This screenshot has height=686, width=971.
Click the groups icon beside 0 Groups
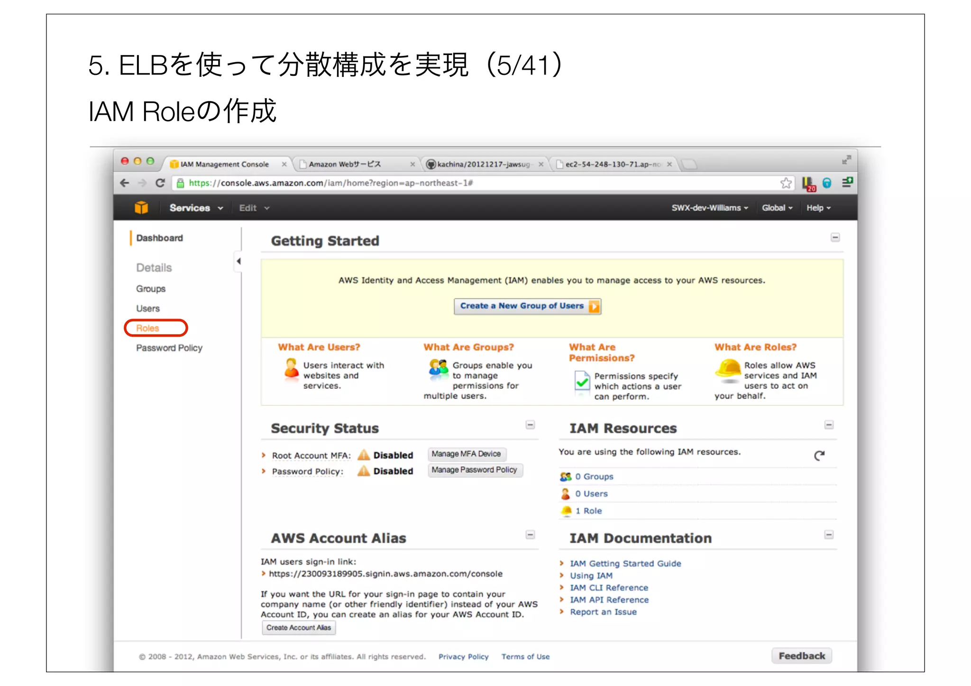[566, 476]
